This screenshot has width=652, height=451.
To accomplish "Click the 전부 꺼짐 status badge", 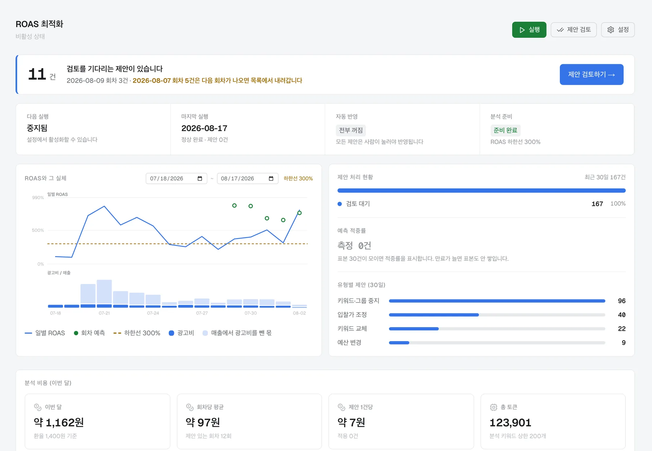I will 351,130.
